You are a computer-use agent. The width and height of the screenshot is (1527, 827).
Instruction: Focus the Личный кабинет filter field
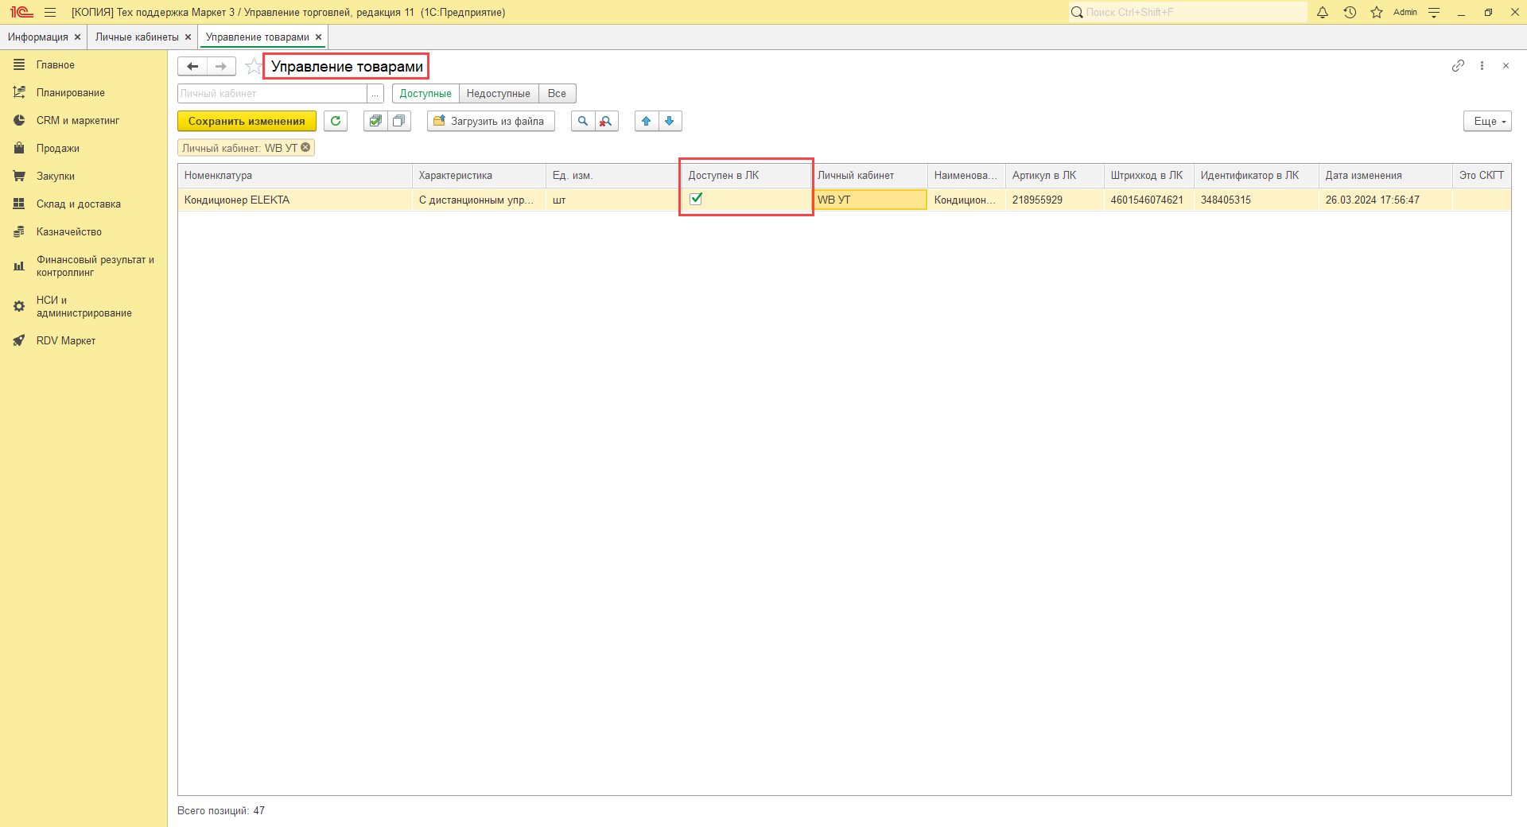pos(272,94)
